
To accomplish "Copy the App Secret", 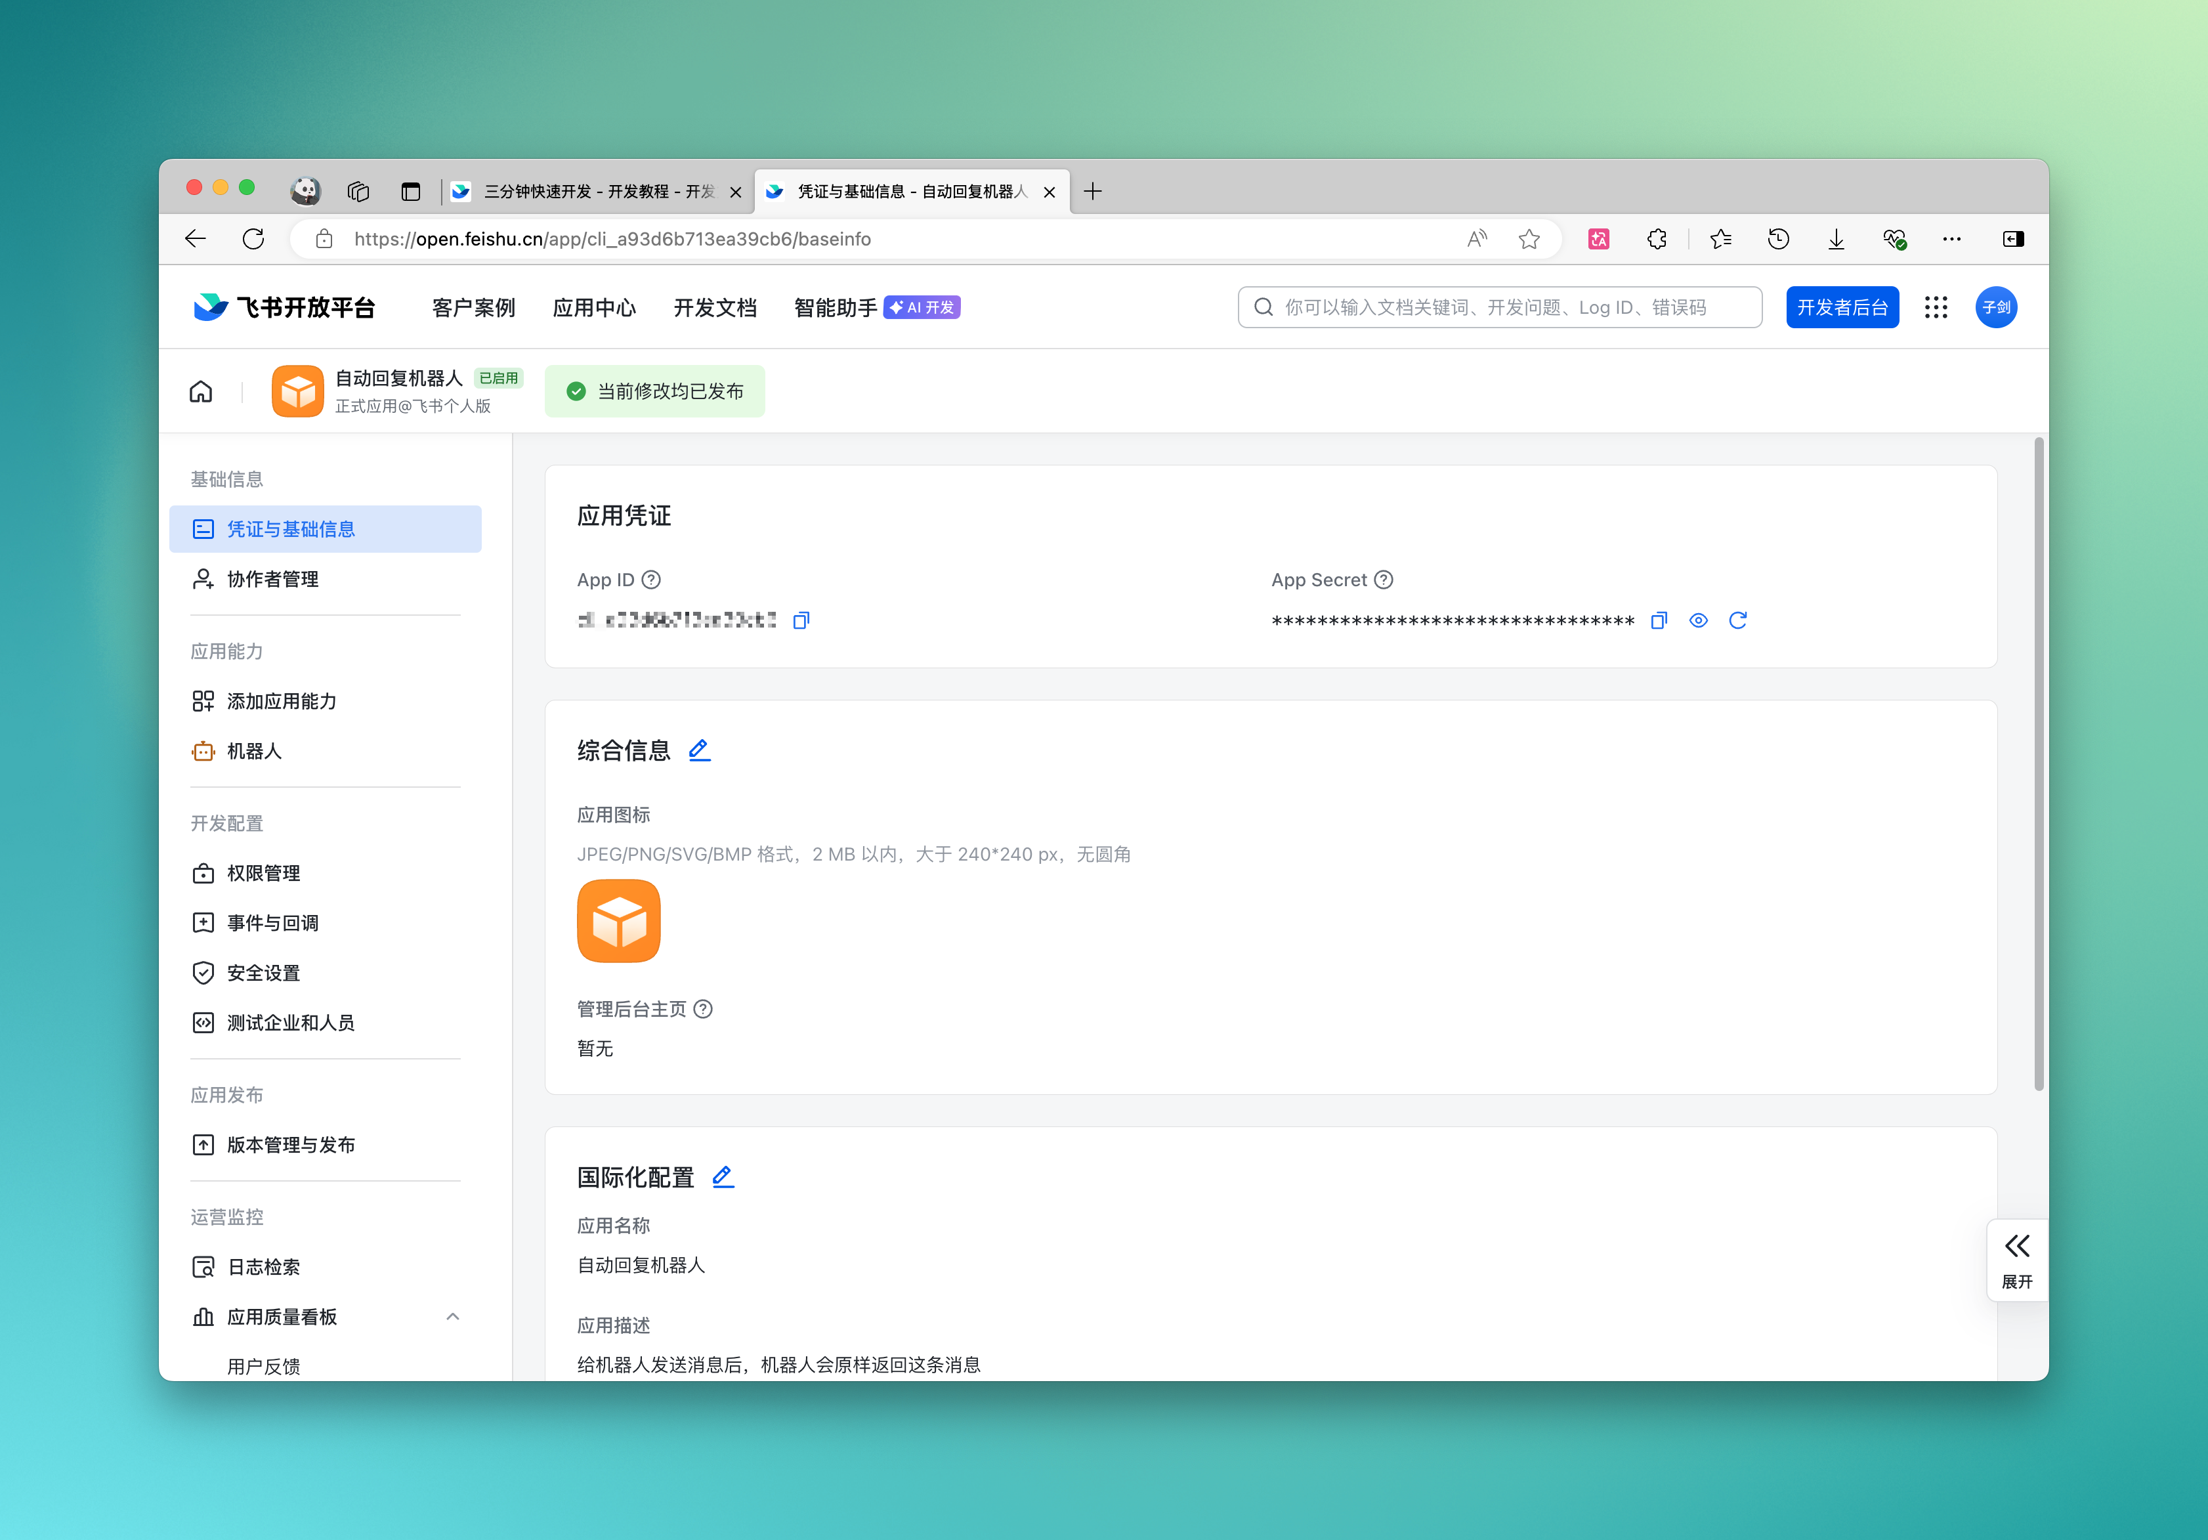I will pos(1658,620).
